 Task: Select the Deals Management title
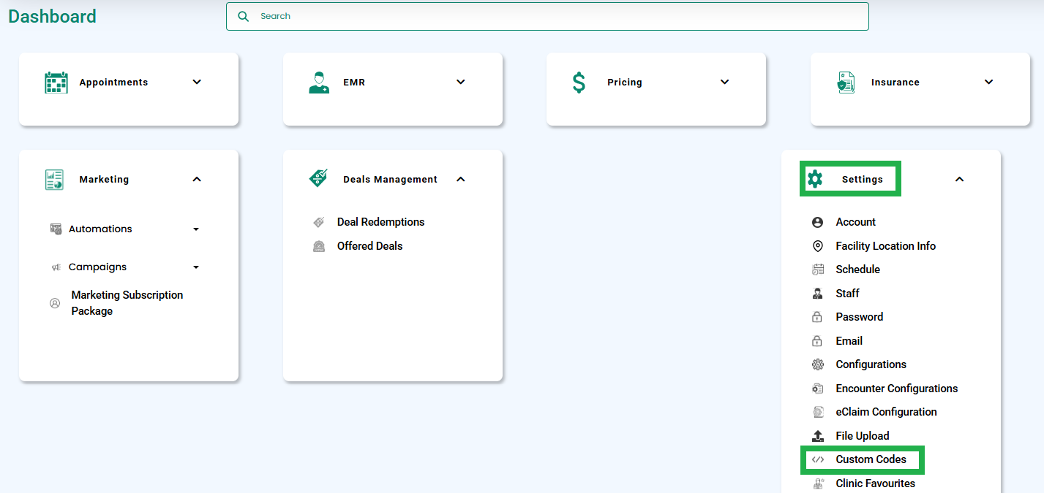coord(390,180)
